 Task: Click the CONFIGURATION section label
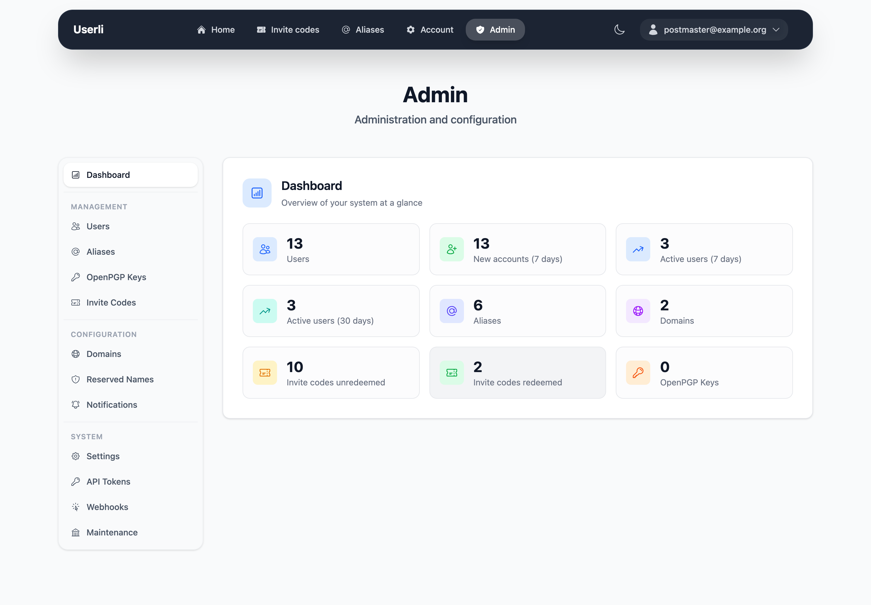[x=104, y=335]
